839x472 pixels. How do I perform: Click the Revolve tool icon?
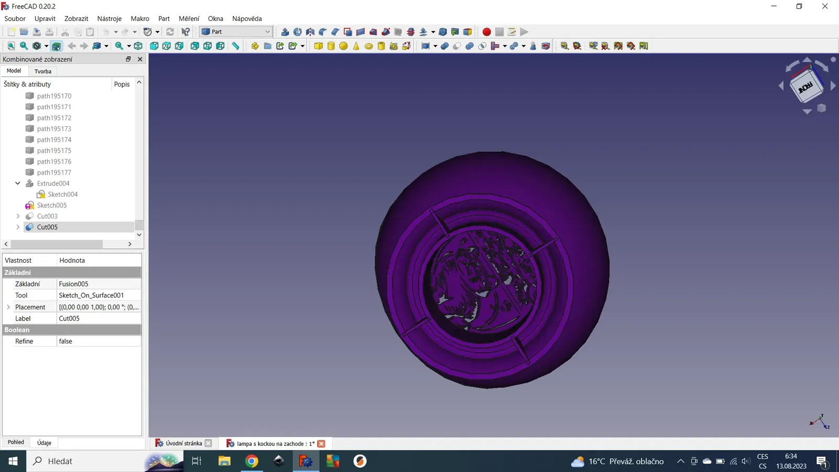click(297, 32)
